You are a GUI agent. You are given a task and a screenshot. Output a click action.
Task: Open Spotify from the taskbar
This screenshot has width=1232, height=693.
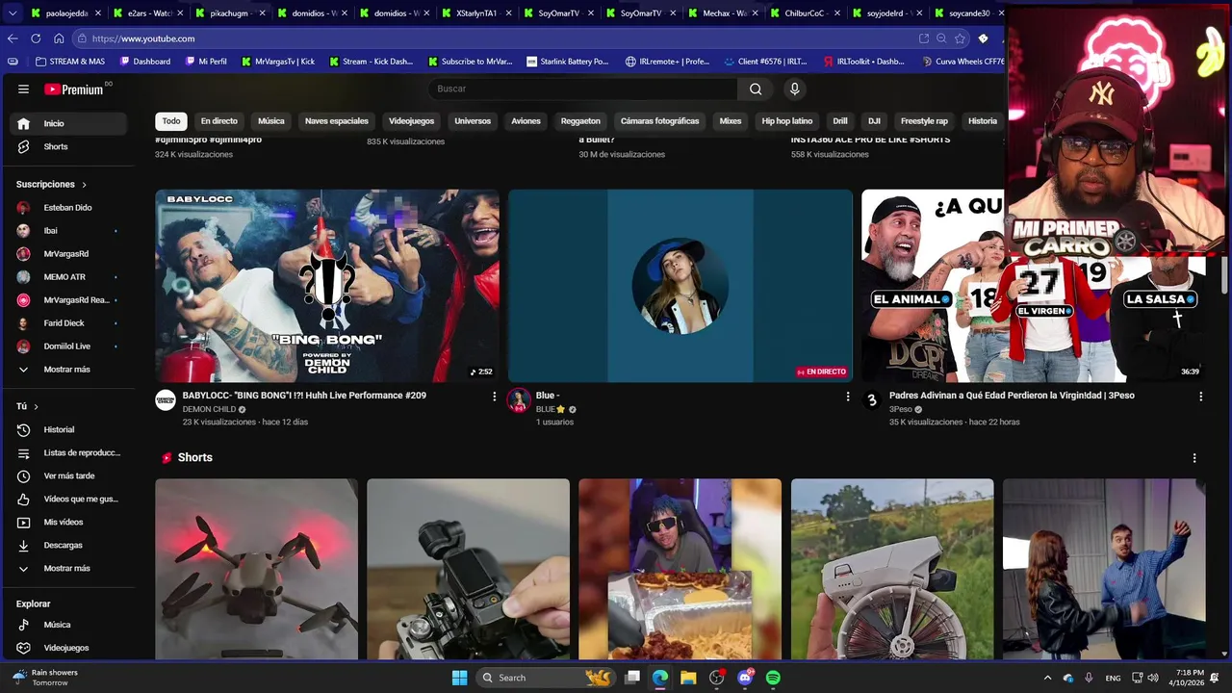773,678
